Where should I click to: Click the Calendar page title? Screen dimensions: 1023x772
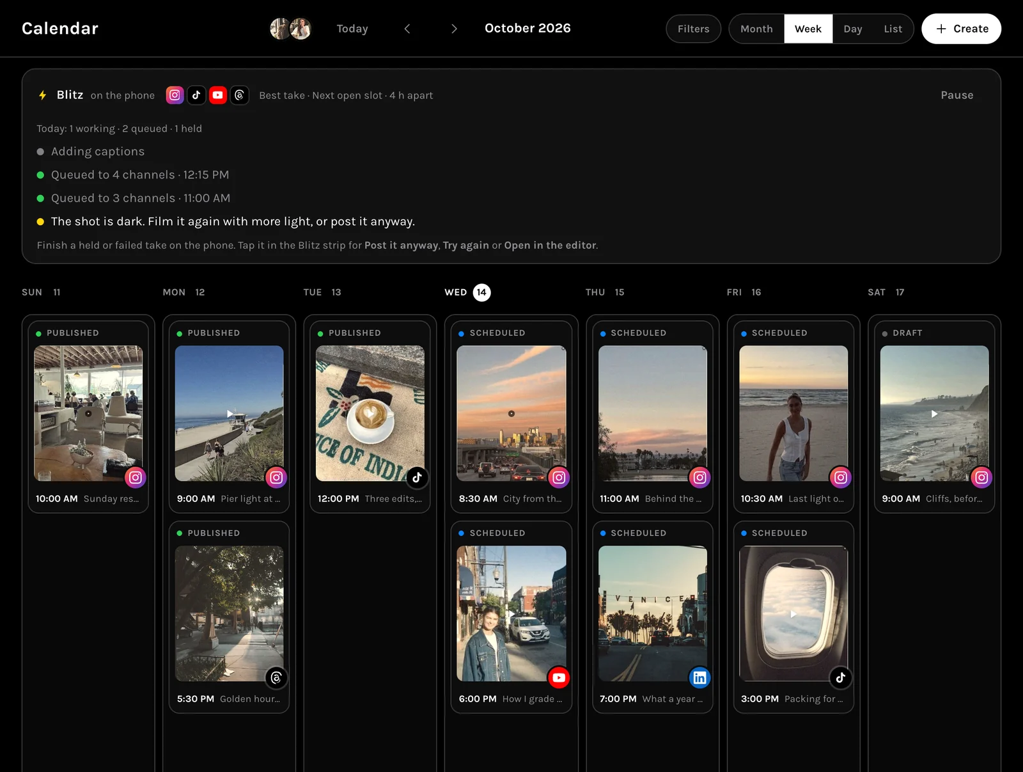[60, 29]
